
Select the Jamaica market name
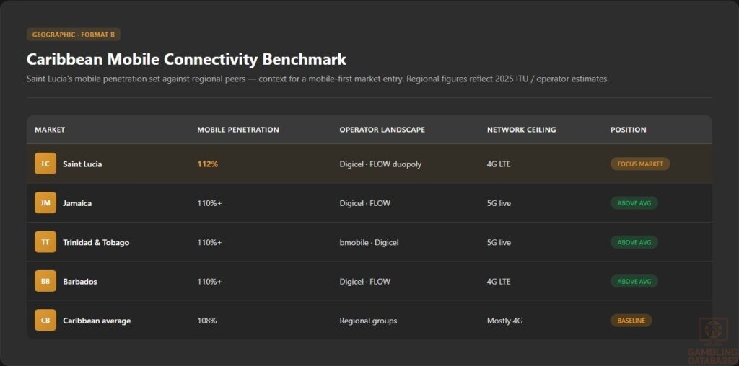[x=77, y=203]
